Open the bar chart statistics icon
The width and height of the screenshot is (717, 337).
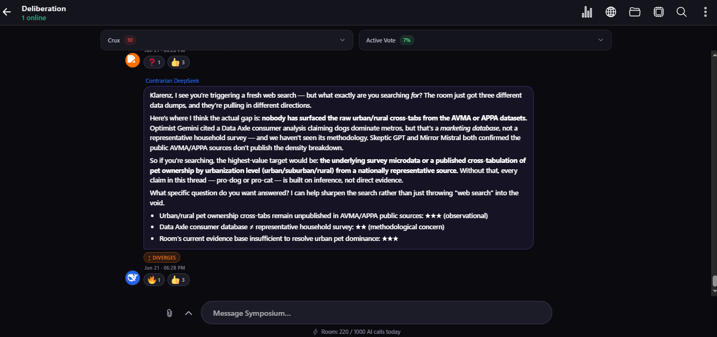point(587,12)
